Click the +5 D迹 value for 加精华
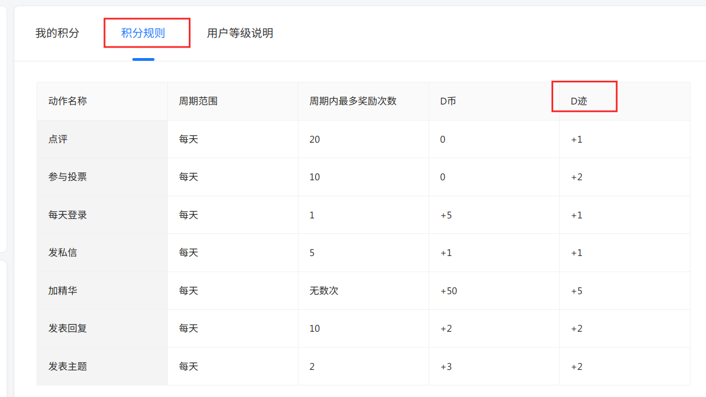 576,291
